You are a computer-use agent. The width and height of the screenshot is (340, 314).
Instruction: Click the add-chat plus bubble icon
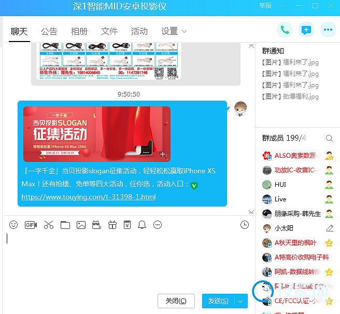click(306, 30)
